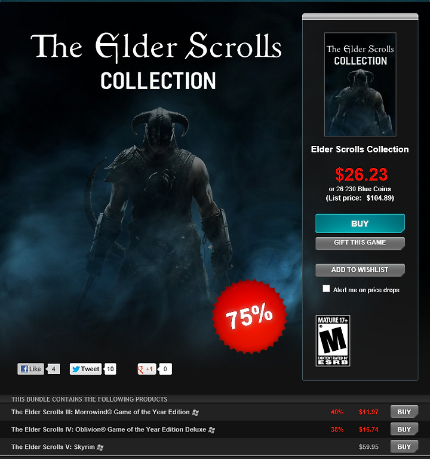Buy Oblivion Game of the Year Edition Deluxe

tap(404, 430)
